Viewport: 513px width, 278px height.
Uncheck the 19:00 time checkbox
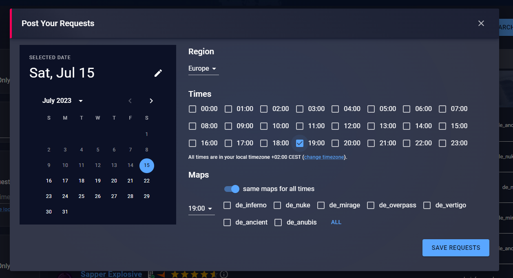(x=300, y=143)
